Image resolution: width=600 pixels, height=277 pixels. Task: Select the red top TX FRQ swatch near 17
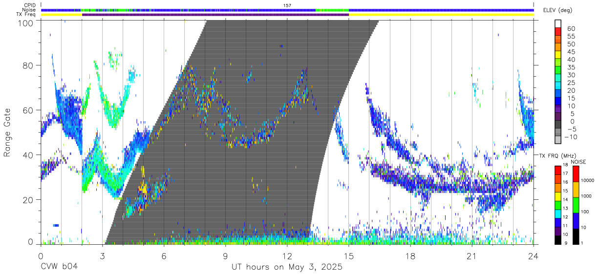(557, 170)
